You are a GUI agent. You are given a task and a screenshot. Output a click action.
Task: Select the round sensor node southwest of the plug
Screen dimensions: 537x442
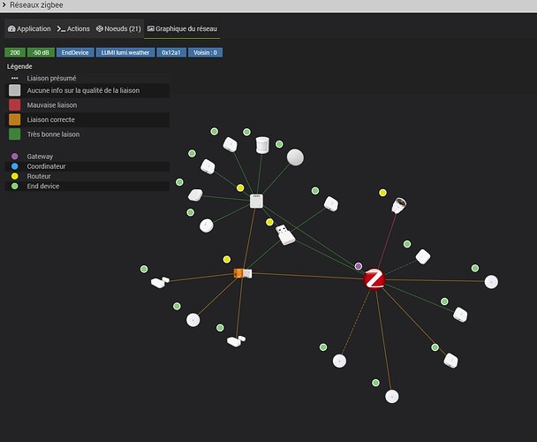pyautogui.click(x=193, y=320)
